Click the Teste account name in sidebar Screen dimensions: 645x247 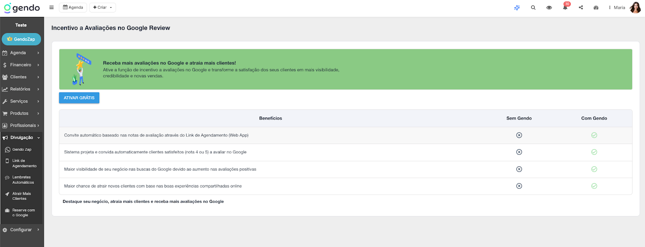(x=21, y=25)
